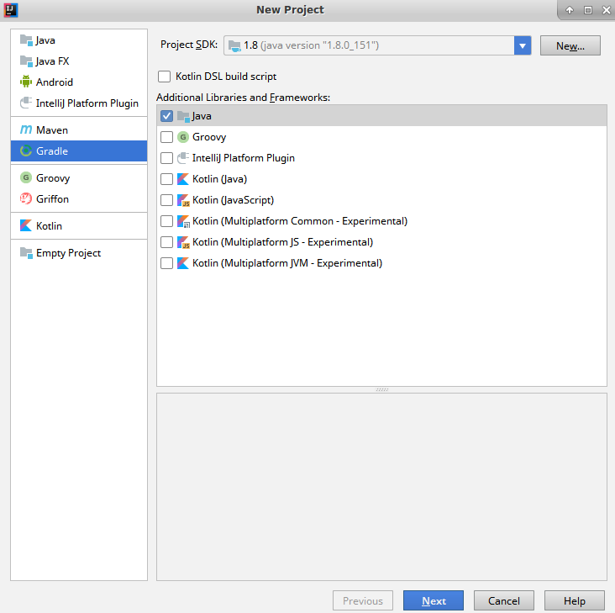Click the splitter grip below frameworks list
615x613 pixels.
(x=382, y=389)
